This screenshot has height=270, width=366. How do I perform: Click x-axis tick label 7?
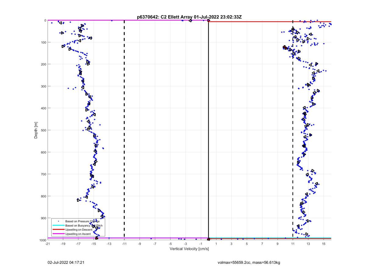(x=262, y=244)
